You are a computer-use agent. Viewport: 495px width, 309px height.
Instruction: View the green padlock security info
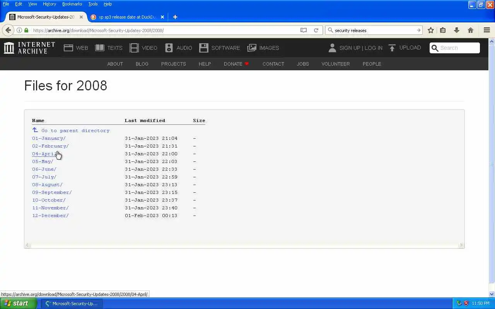pos(26,30)
